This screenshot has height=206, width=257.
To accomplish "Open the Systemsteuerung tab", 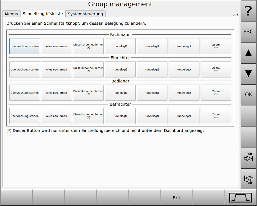I will pyautogui.click(x=85, y=14).
